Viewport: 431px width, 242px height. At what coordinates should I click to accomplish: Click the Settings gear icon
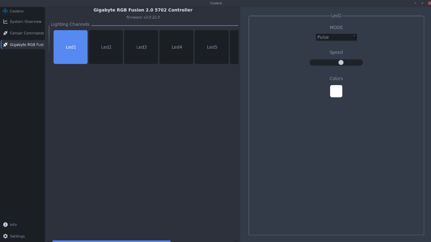tap(5, 236)
